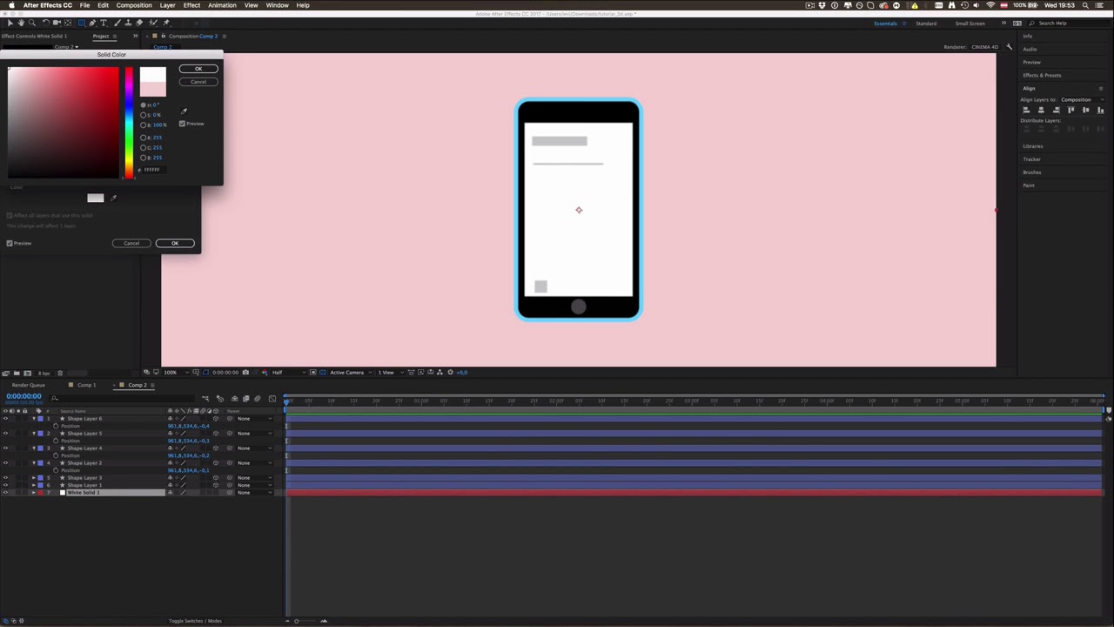Click Cancel in the Solid Settings dialog

pyautogui.click(x=131, y=243)
